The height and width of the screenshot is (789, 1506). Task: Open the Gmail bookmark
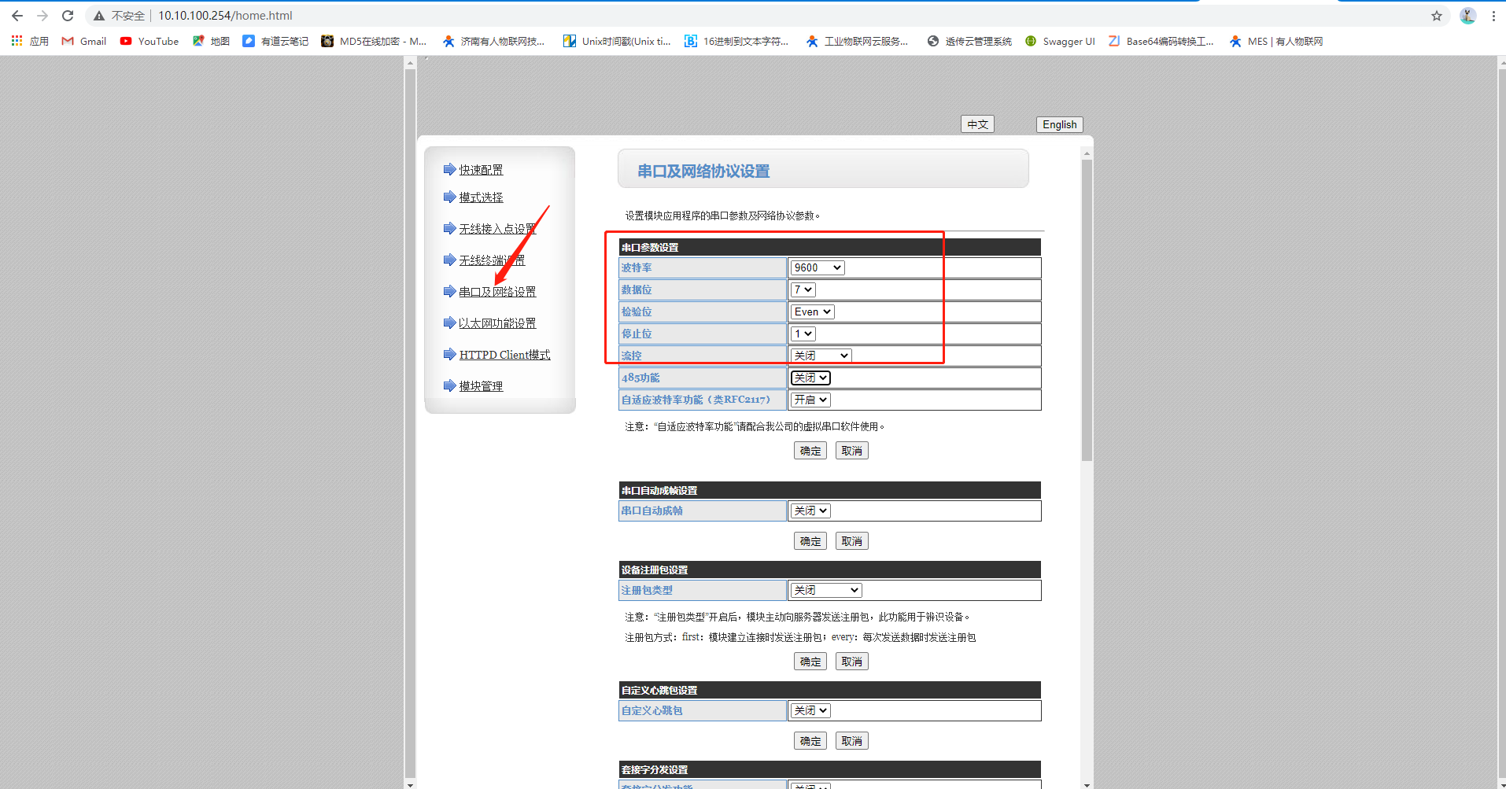[84, 42]
